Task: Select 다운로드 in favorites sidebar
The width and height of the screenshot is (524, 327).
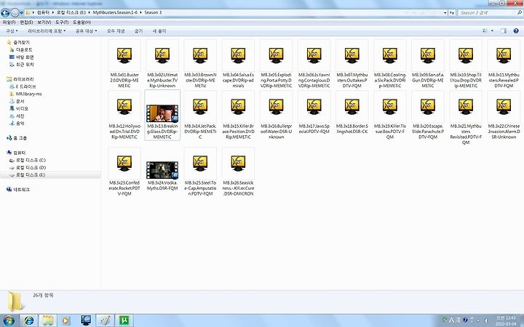Action: pos(24,49)
